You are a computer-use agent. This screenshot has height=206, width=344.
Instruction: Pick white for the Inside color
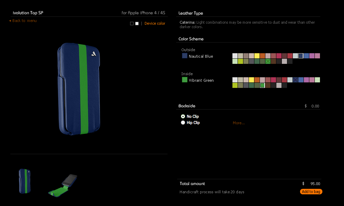point(235,80)
